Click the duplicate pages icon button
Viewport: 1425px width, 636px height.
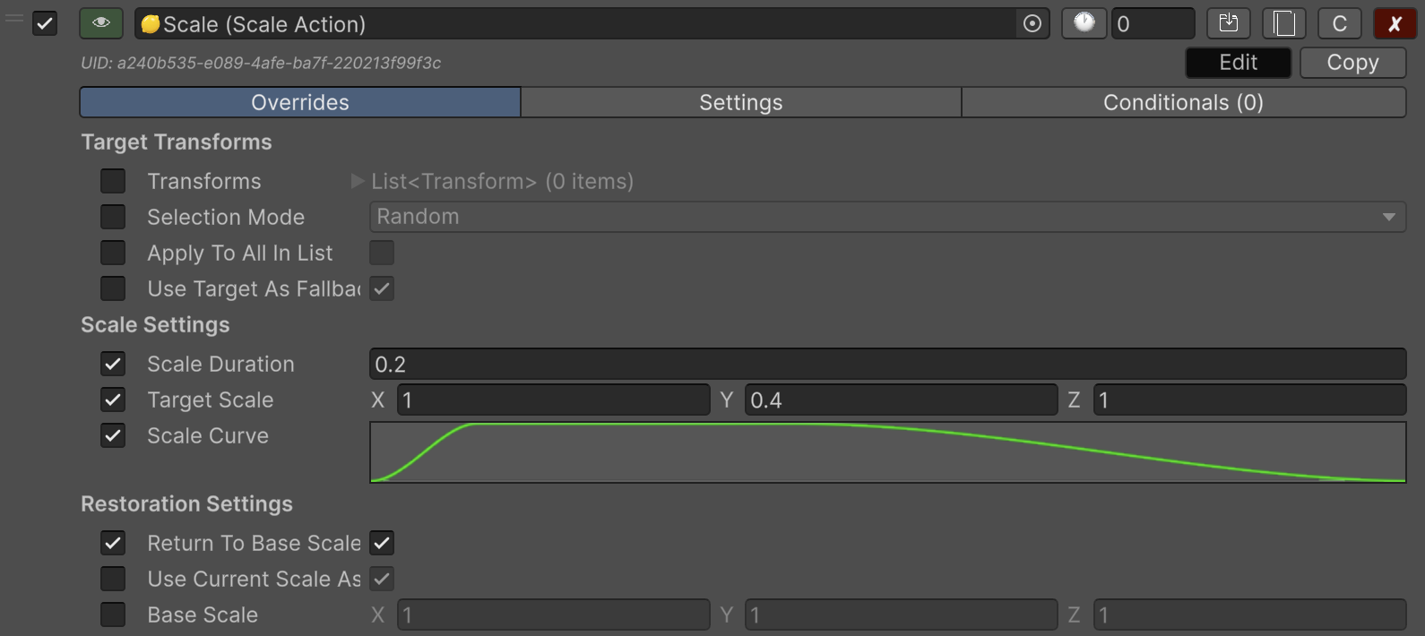[1283, 23]
